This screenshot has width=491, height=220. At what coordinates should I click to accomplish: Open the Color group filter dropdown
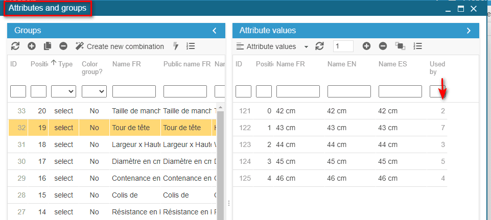point(94,91)
